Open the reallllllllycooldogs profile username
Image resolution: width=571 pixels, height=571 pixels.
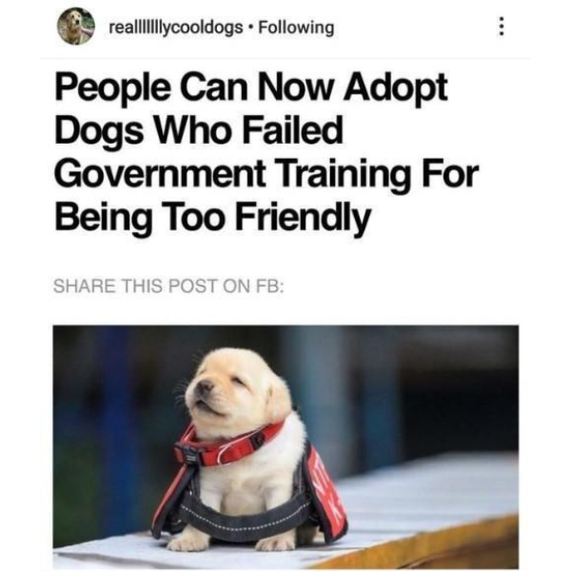click(176, 28)
